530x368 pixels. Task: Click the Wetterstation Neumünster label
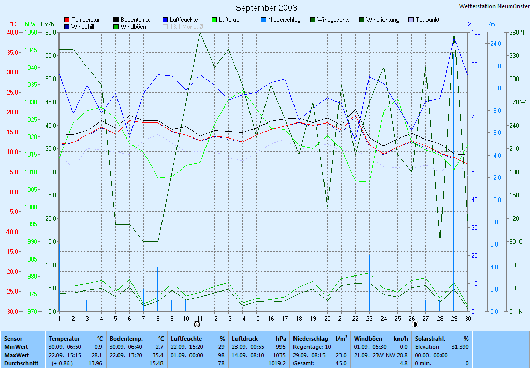(x=494, y=6)
